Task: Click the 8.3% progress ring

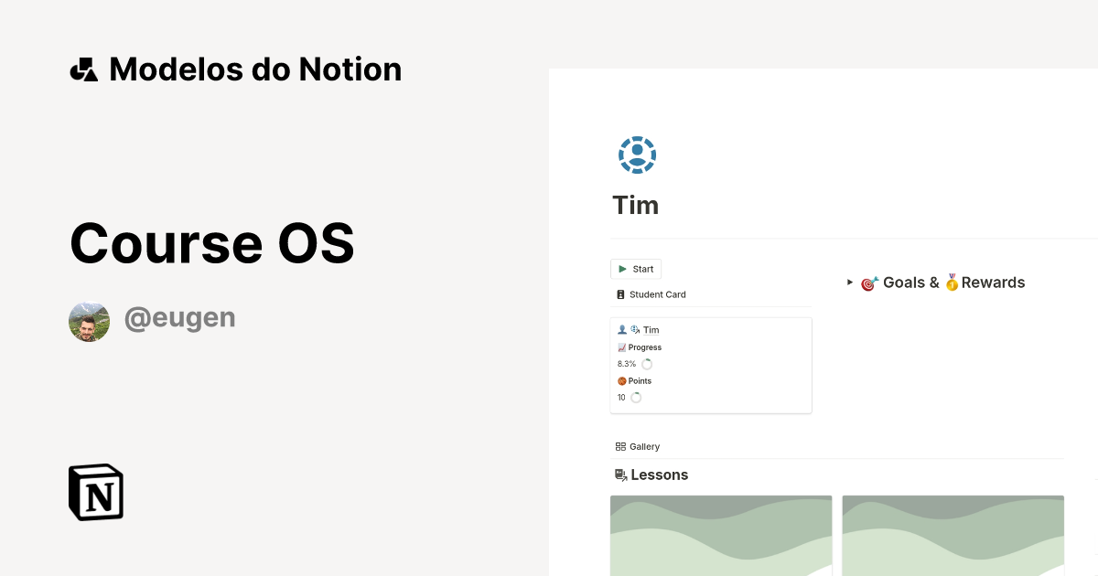Action: click(647, 364)
